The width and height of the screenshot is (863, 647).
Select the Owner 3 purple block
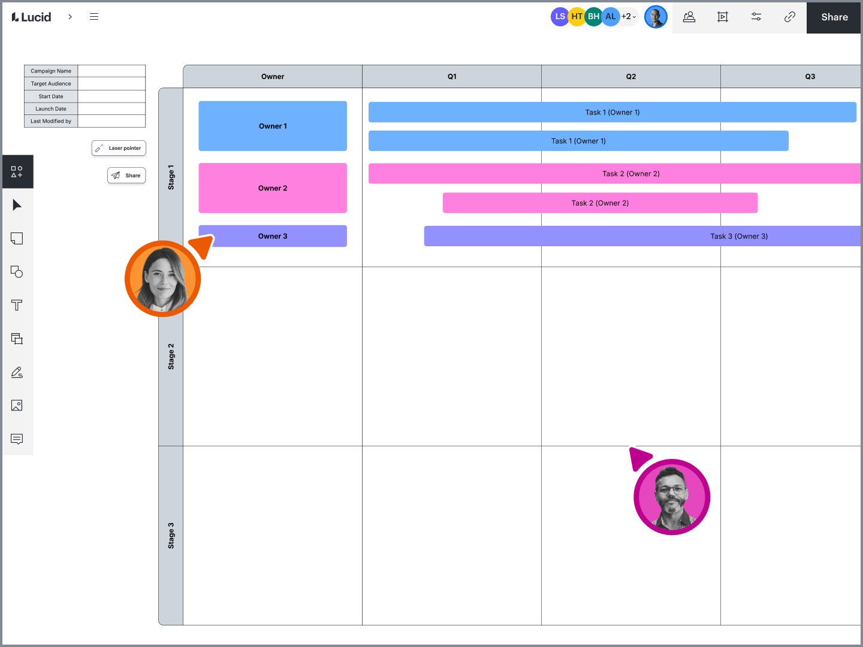273,236
